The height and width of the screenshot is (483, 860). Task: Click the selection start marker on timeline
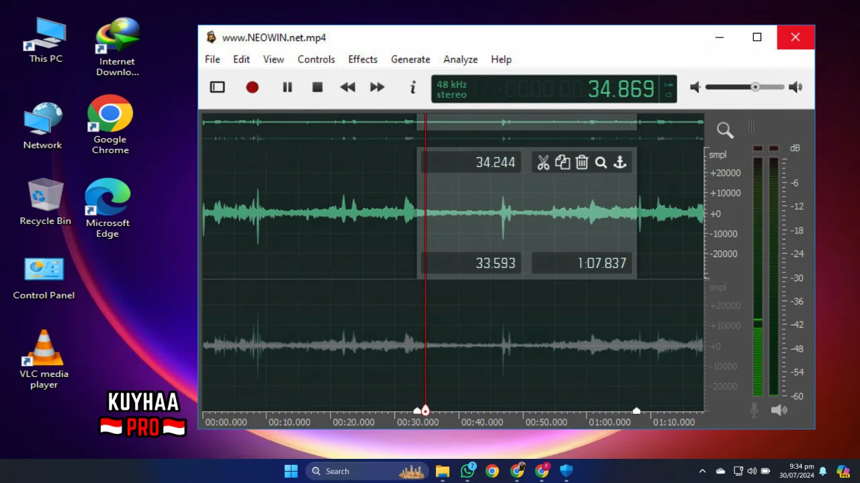417,410
